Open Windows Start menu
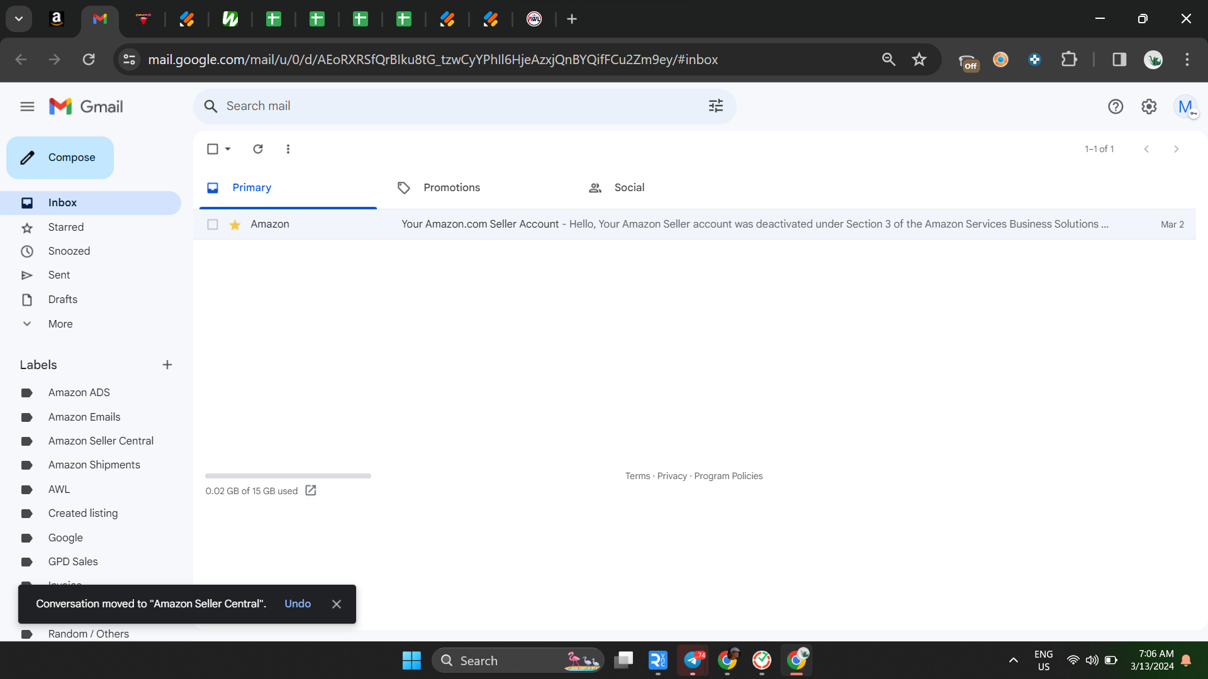 click(x=411, y=661)
